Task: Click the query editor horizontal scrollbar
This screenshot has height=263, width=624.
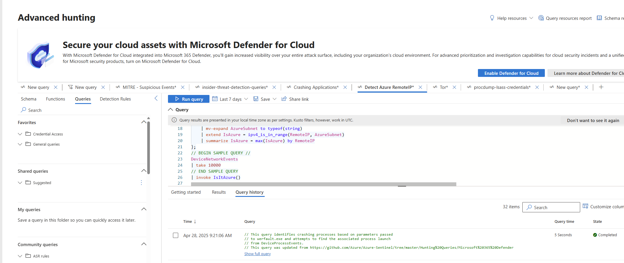Action: (323, 184)
